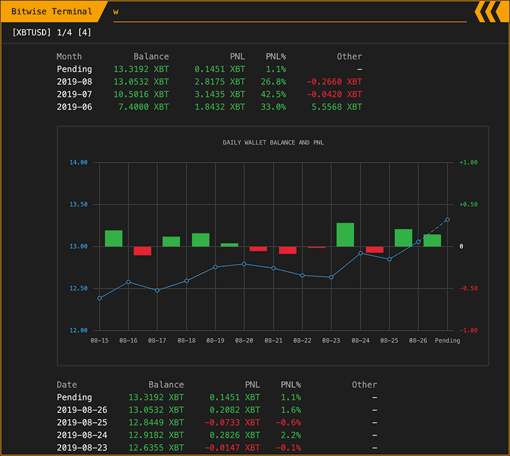Screen dimensions: 510x456
Task: Click the -0.0733 XBT daily PNL value
Action: tap(232, 423)
